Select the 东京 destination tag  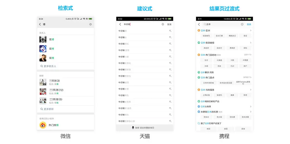[x=206, y=60]
